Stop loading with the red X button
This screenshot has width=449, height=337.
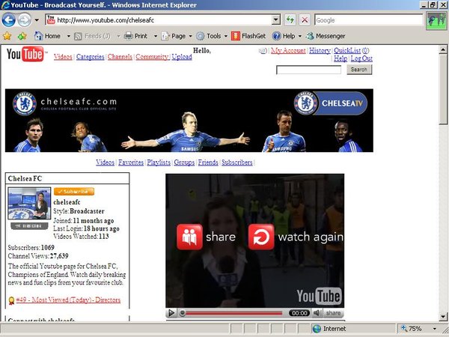305,20
